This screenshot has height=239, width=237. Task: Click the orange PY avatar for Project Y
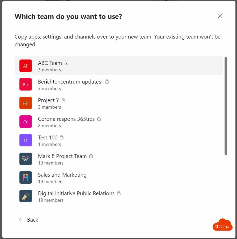click(x=26, y=103)
